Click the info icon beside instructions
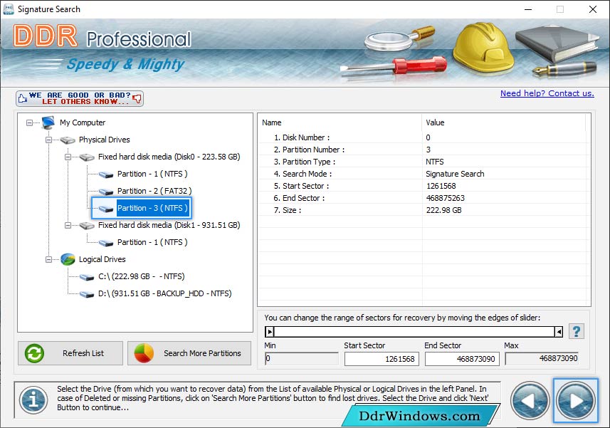The height and width of the screenshot is (428, 610). pyautogui.click(x=34, y=400)
